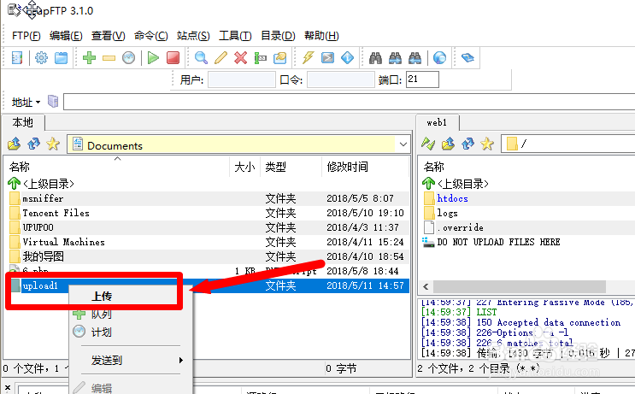This screenshot has height=394, width=635.
Task: Click the settings gear icon in toolbar
Action: [x=40, y=58]
